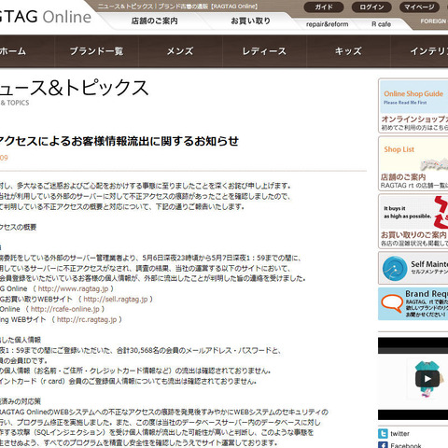
Task: Click the ログイン login button
Action: click(x=371, y=7)
